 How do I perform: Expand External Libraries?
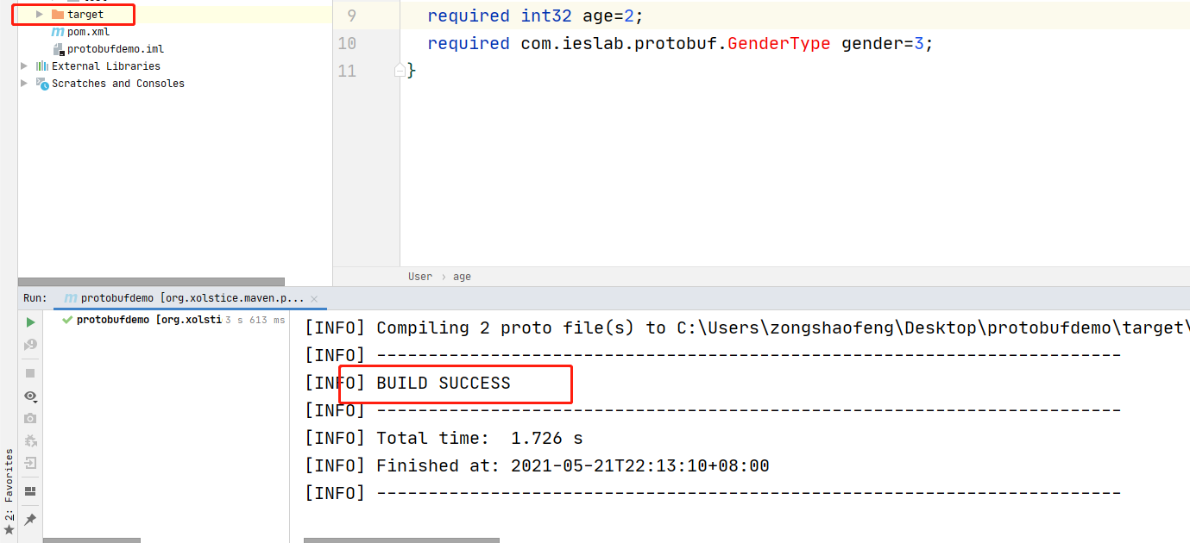pos(22,66)
